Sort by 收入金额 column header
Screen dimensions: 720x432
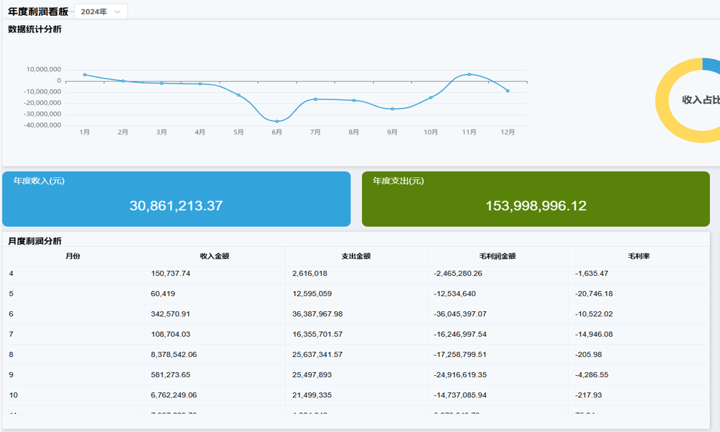pos(215,256)
